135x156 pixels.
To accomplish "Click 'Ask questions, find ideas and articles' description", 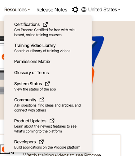I will click(47, 108).
